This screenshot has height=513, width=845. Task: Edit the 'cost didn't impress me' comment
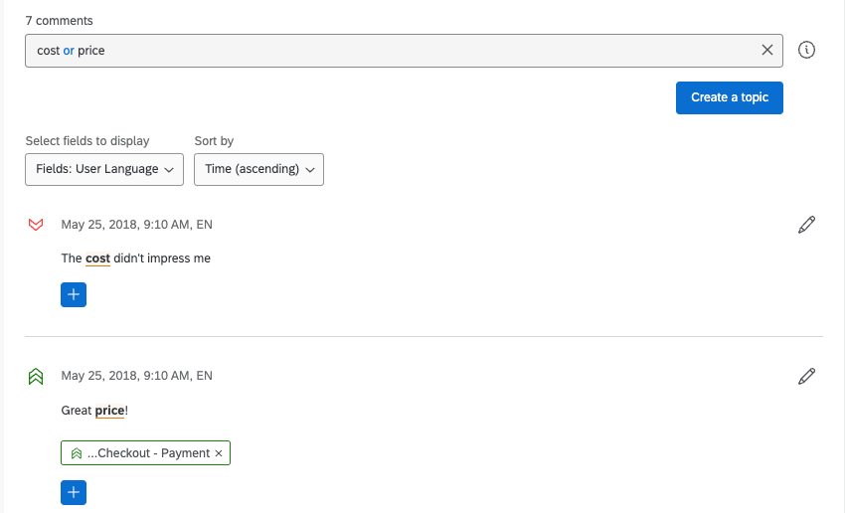tap(806, 225)
